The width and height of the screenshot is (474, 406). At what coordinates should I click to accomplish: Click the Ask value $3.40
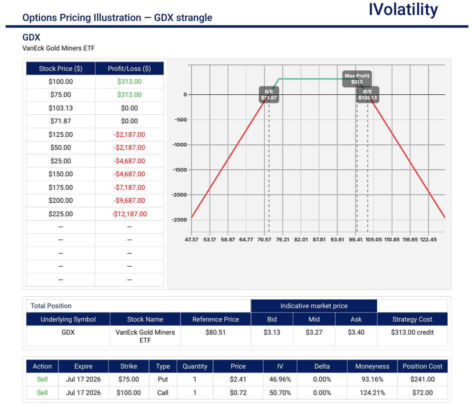[356, 333]
